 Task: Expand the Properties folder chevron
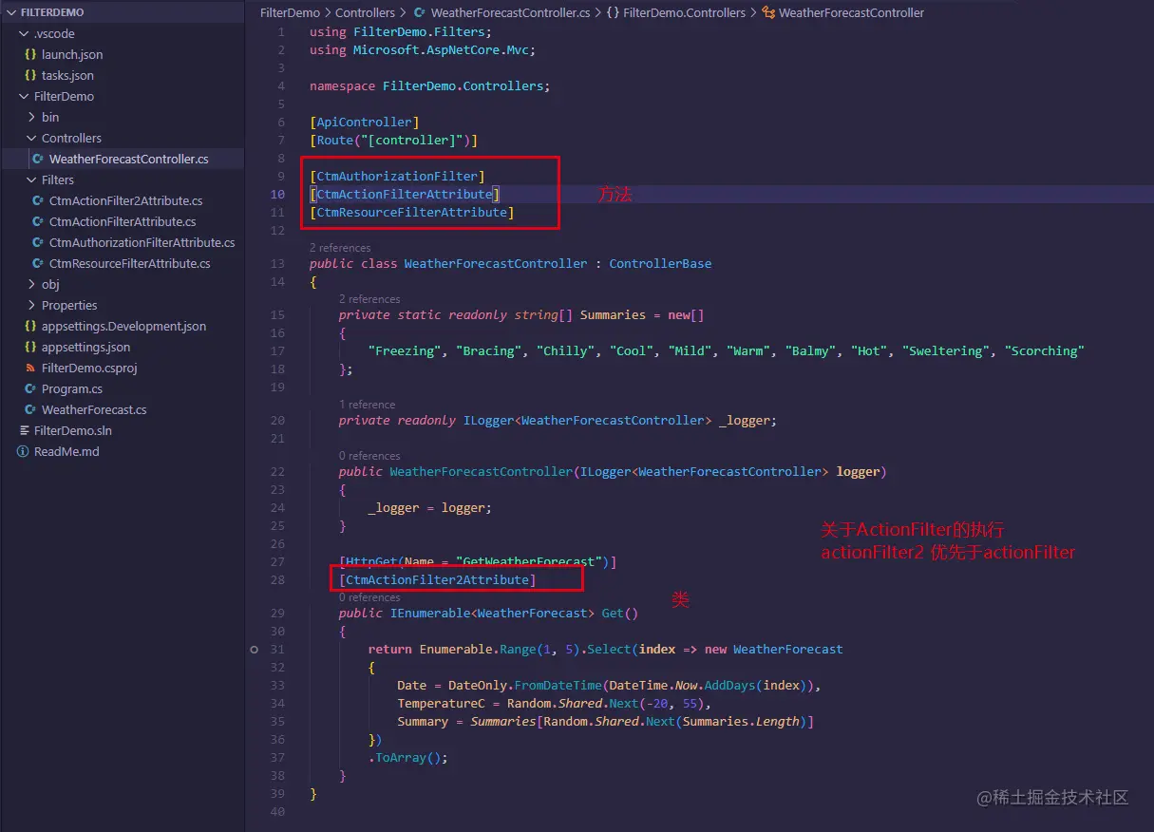click(x=31, y=306)
